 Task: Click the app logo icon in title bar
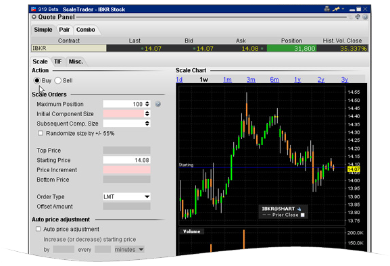point(34,9)
